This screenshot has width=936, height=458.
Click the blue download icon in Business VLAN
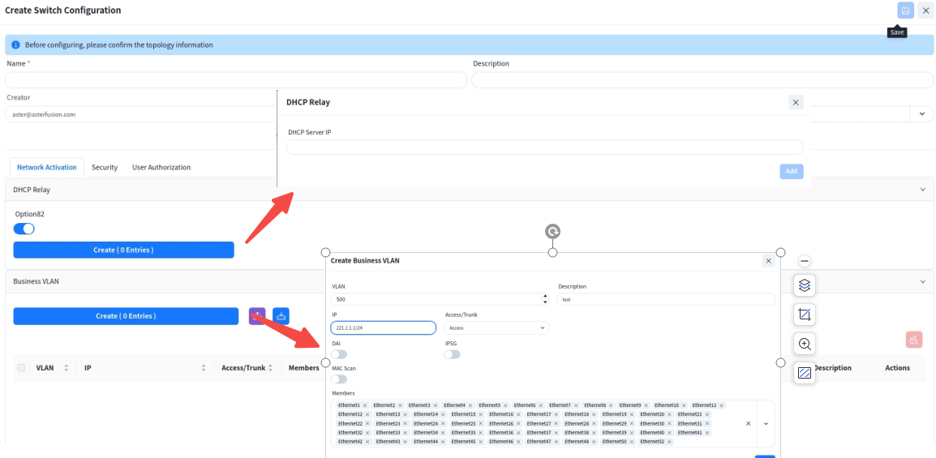click(281, 316)
